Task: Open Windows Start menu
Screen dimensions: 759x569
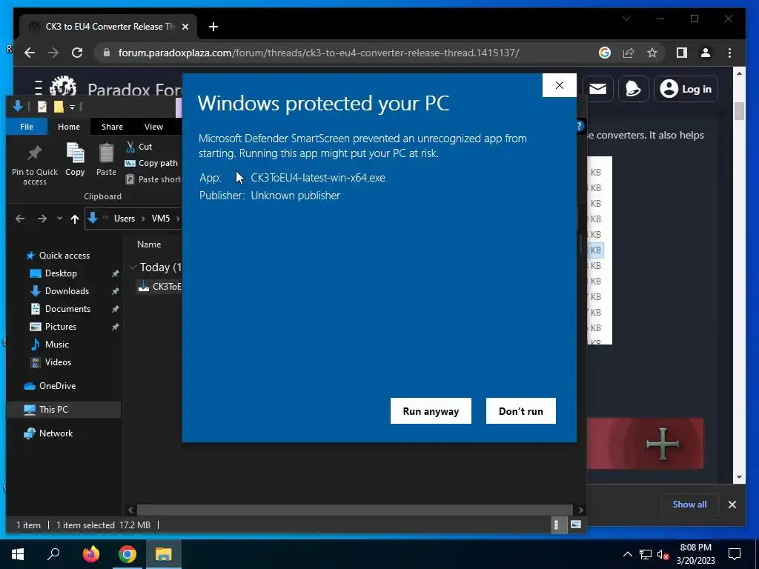Action: pyautogui.click(x=18, y=554)
